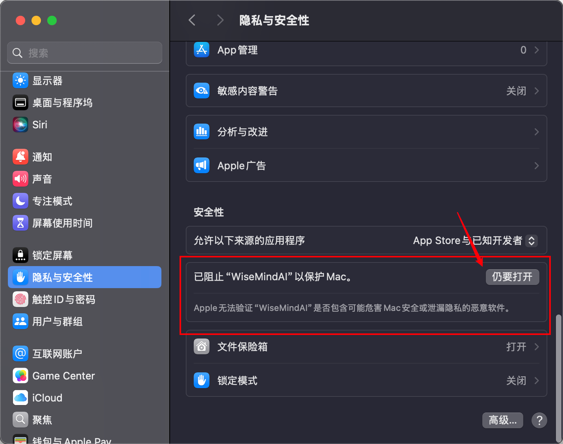Click the 声音 speaker icon in sidebar
This screenshot has height=444, width=563.
pyautogui.click(x=20, y=179)
